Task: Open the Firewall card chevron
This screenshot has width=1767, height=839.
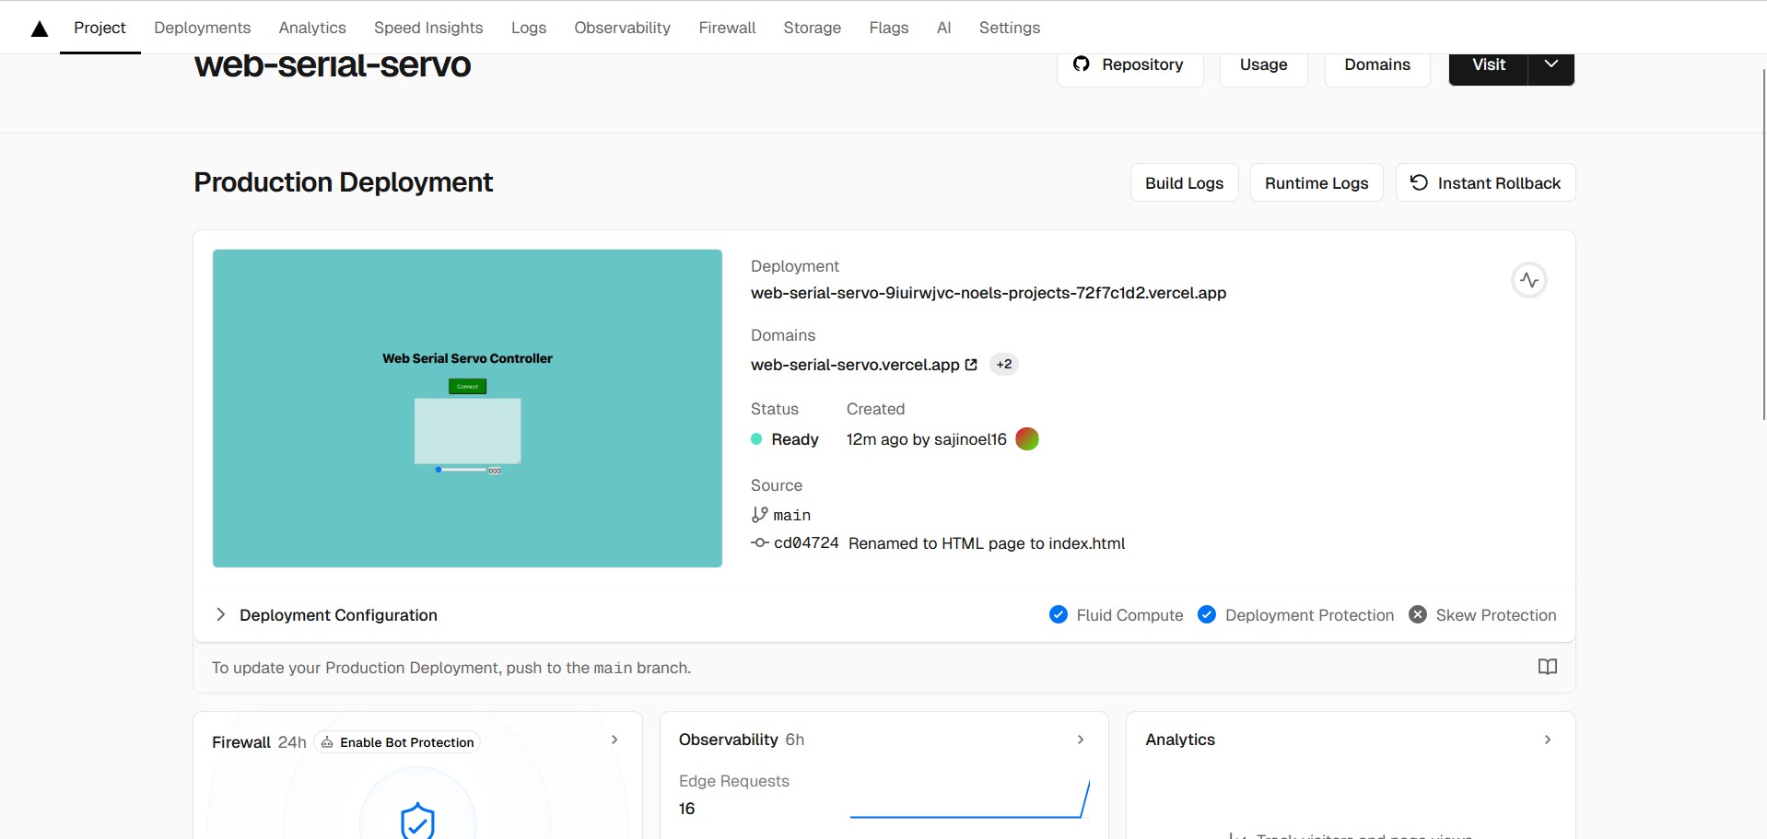Action: [614, 740]
